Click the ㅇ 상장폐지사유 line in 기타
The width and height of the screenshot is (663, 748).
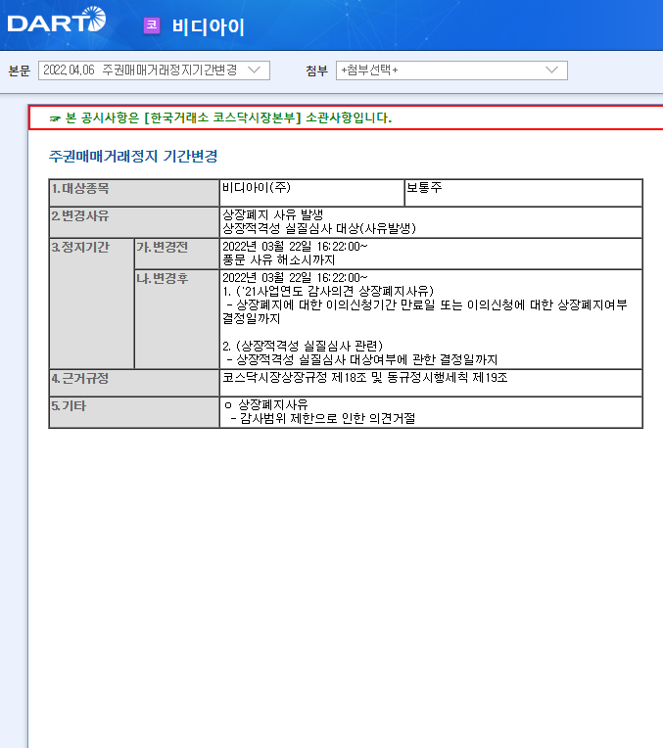266,405
